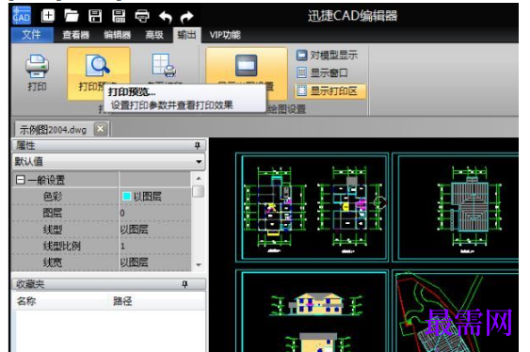Viewport: 530px width, 352px height.
Task: Open the VIP功能 tab
Action: click(225, 35)
